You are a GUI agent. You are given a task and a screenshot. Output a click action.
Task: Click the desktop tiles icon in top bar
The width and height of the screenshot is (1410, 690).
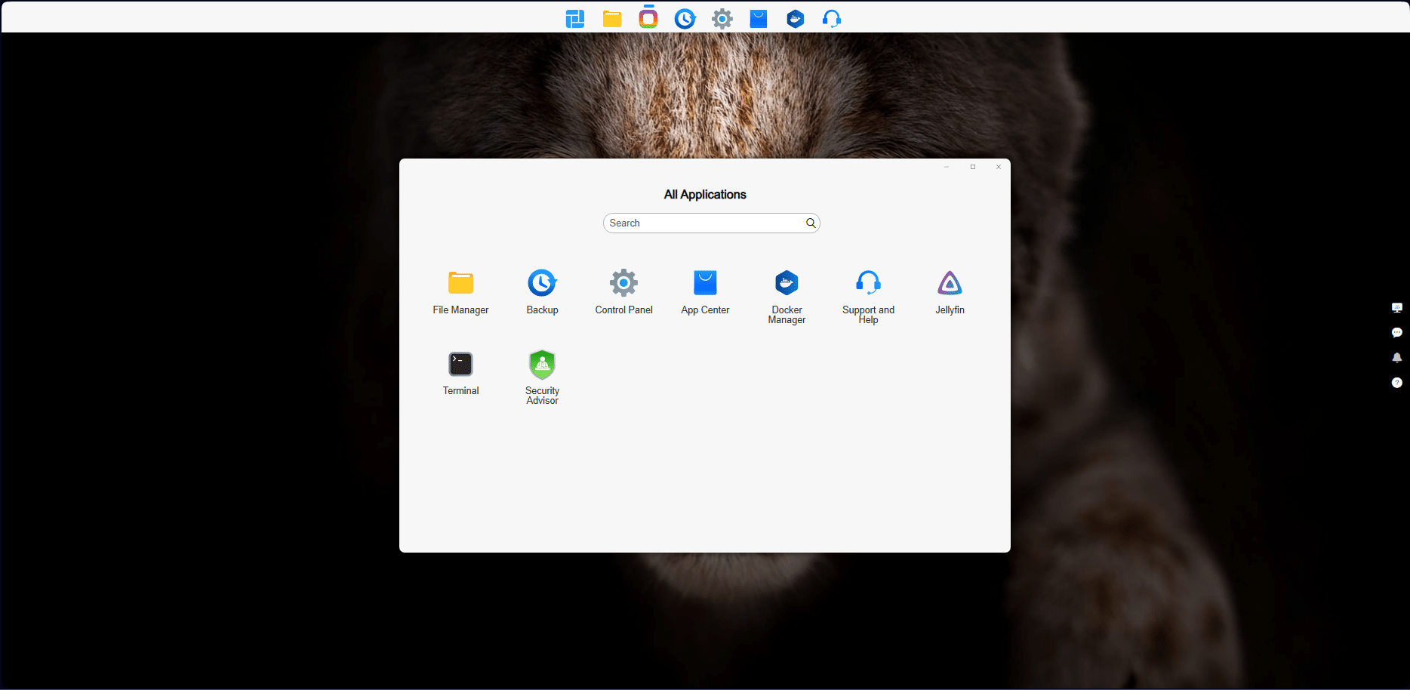(575, 18)
